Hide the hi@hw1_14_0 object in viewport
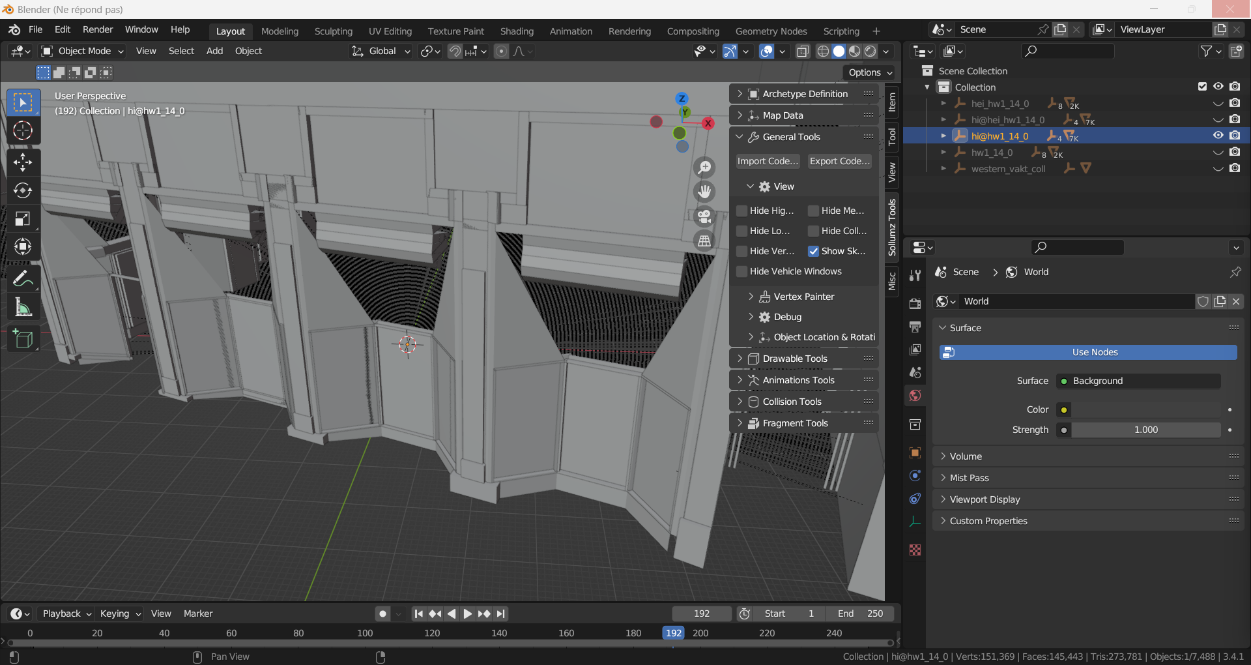Image resolution: width=1251 pixels, height=665 pixels. pyautogui.click(x=1218, y=136)
